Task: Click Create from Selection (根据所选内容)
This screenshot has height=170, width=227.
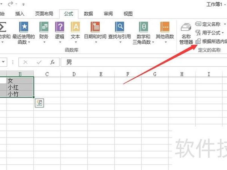Action: coord(211,41)
